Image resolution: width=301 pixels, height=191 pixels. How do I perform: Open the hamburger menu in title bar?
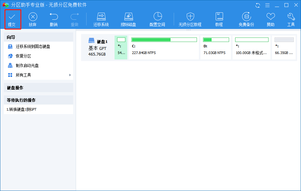(x=267, y=5)
